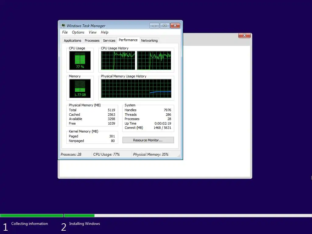The height and width of the screenshot is (234, 312).
Task: Open Resource Monitor
Action: [x=148, y=140]
